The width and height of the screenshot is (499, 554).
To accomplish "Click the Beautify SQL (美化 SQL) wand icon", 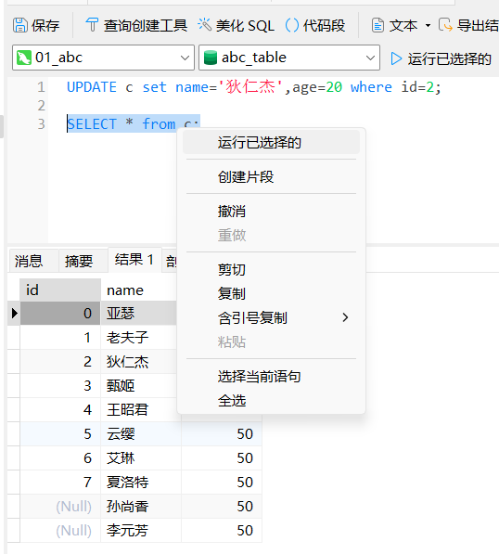I will (204, 25).
